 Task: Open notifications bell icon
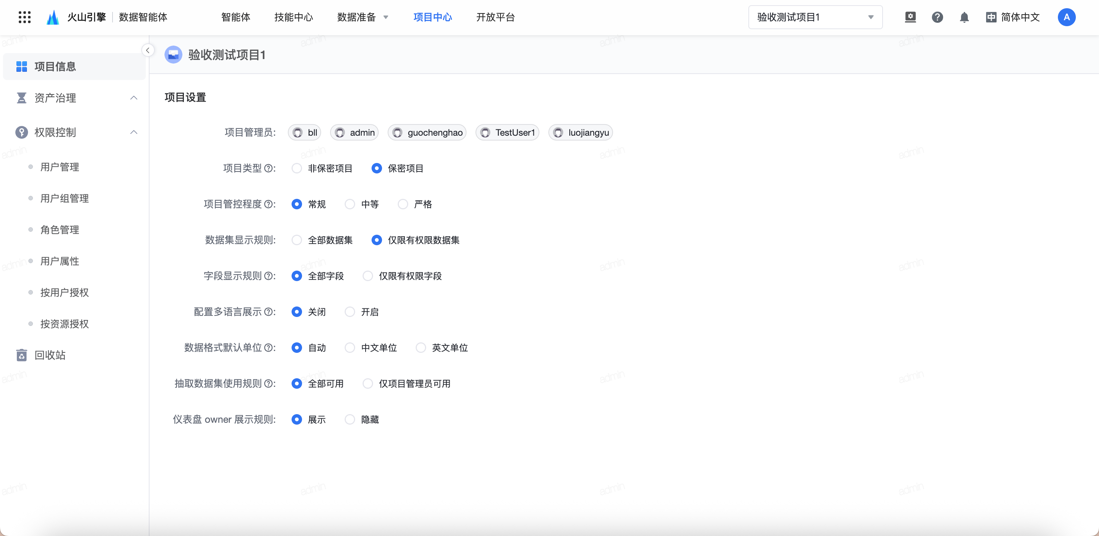pyautogui.click(x=964, y=17)
